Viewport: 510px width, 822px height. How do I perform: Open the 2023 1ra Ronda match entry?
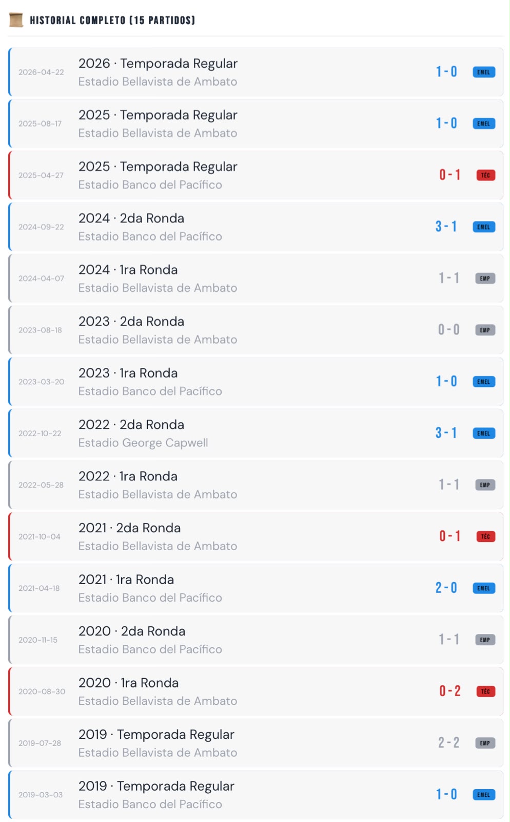[x=256, y=382]
